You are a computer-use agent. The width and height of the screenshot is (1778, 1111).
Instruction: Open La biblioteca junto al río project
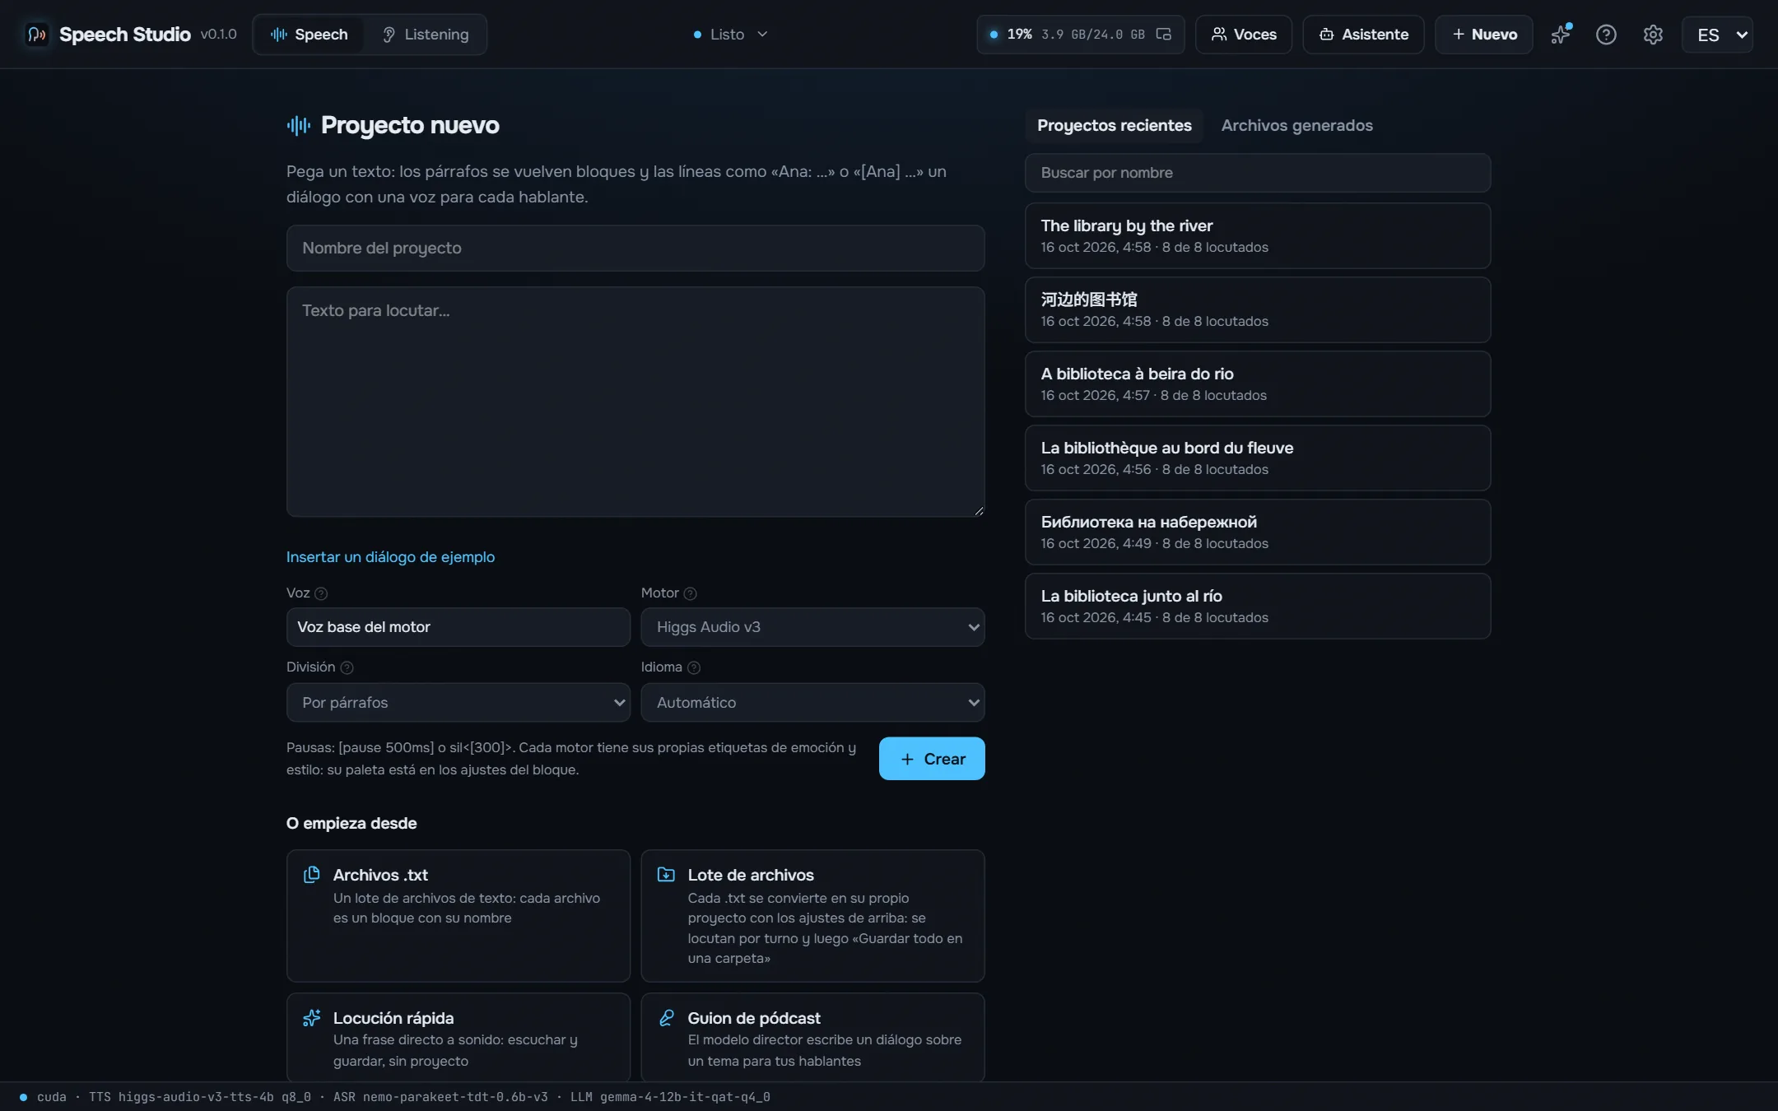click(1258, 607)
